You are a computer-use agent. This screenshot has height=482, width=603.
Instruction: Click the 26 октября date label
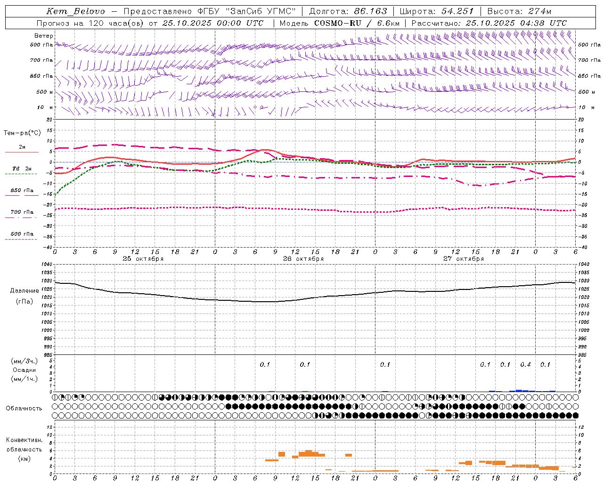(303, 259)
